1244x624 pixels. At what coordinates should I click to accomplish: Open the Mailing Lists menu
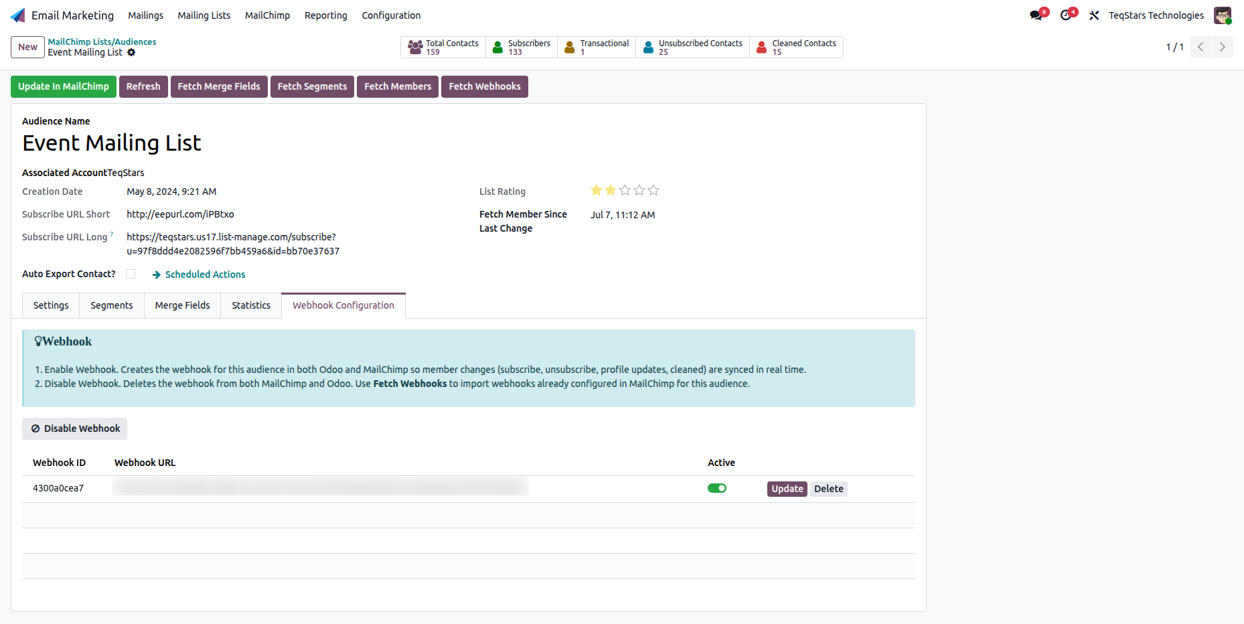pos(204,15)
